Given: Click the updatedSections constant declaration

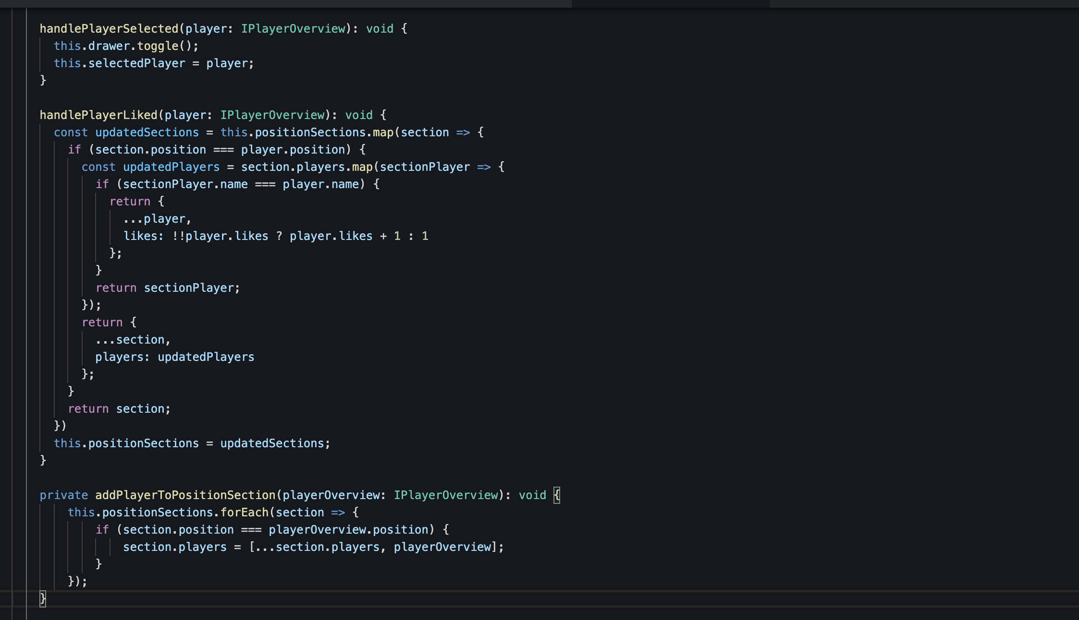Looking at the screenshot, I should (x=147, y=132).
